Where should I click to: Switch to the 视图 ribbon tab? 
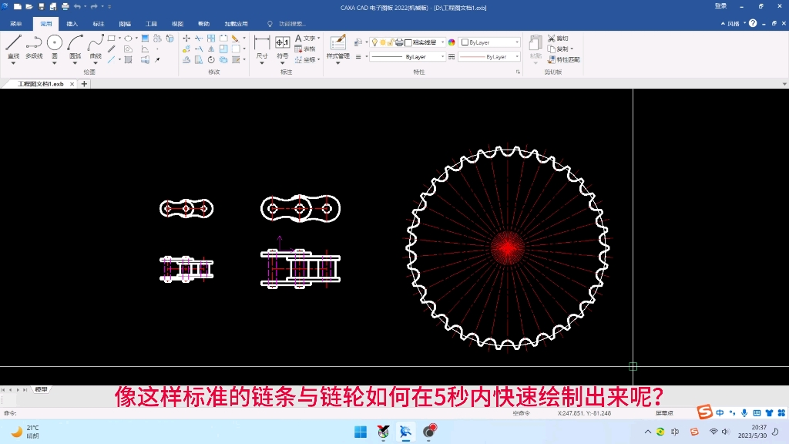tap(177, 24)
